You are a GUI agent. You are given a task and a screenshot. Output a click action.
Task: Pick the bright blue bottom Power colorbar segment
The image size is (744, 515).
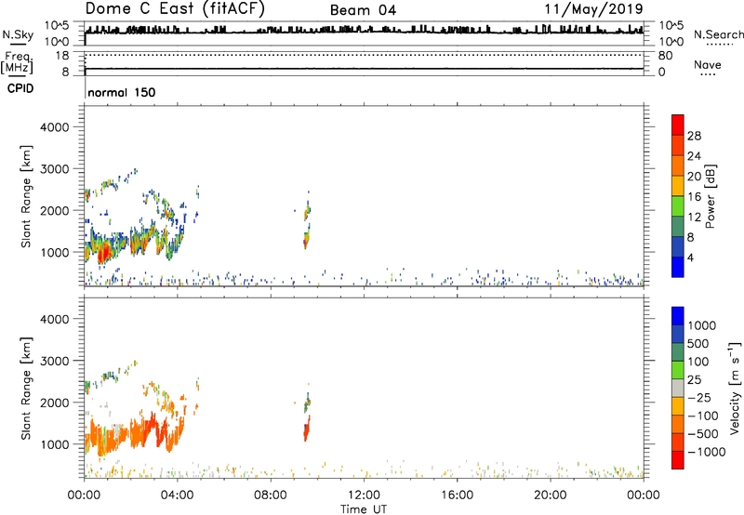coord(678,268)
